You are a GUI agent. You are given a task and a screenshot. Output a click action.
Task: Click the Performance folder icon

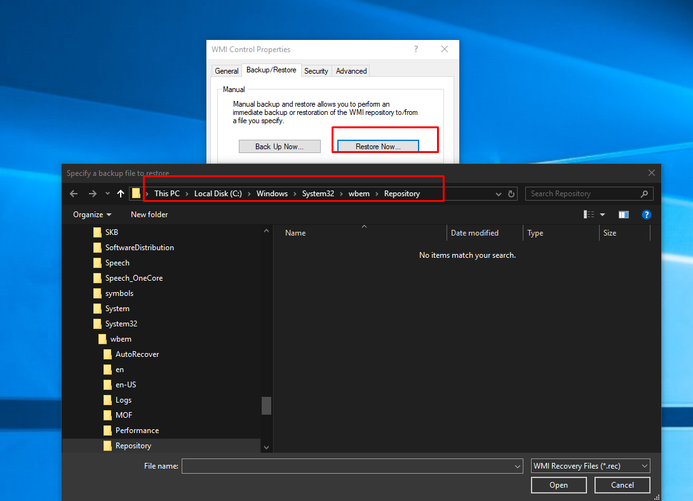(107, 431)
